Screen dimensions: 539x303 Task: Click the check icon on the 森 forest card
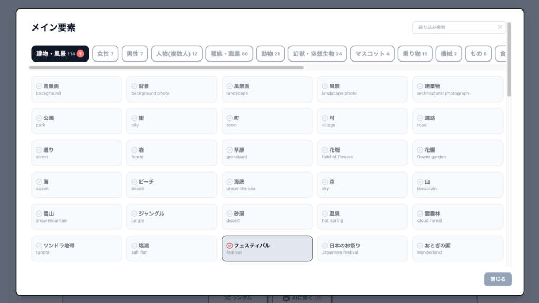click(133, 149)
